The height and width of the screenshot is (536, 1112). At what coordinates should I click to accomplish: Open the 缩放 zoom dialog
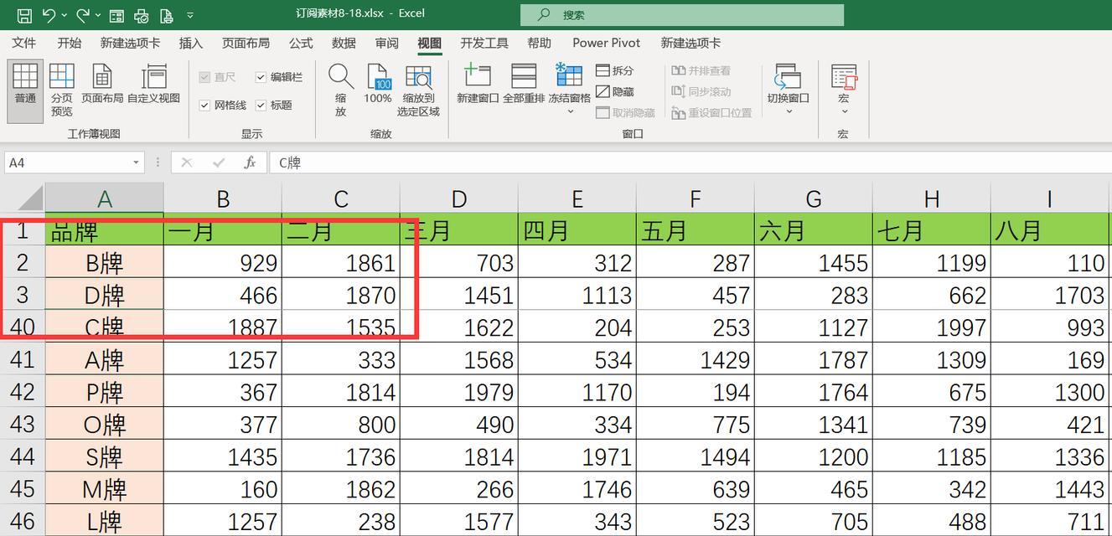tap(341, 90)
